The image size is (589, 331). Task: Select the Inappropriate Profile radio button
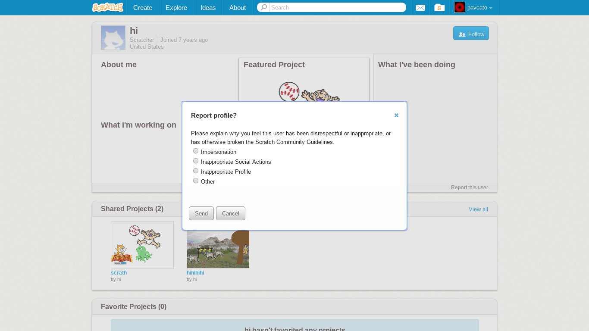click(x=196, y=171)
